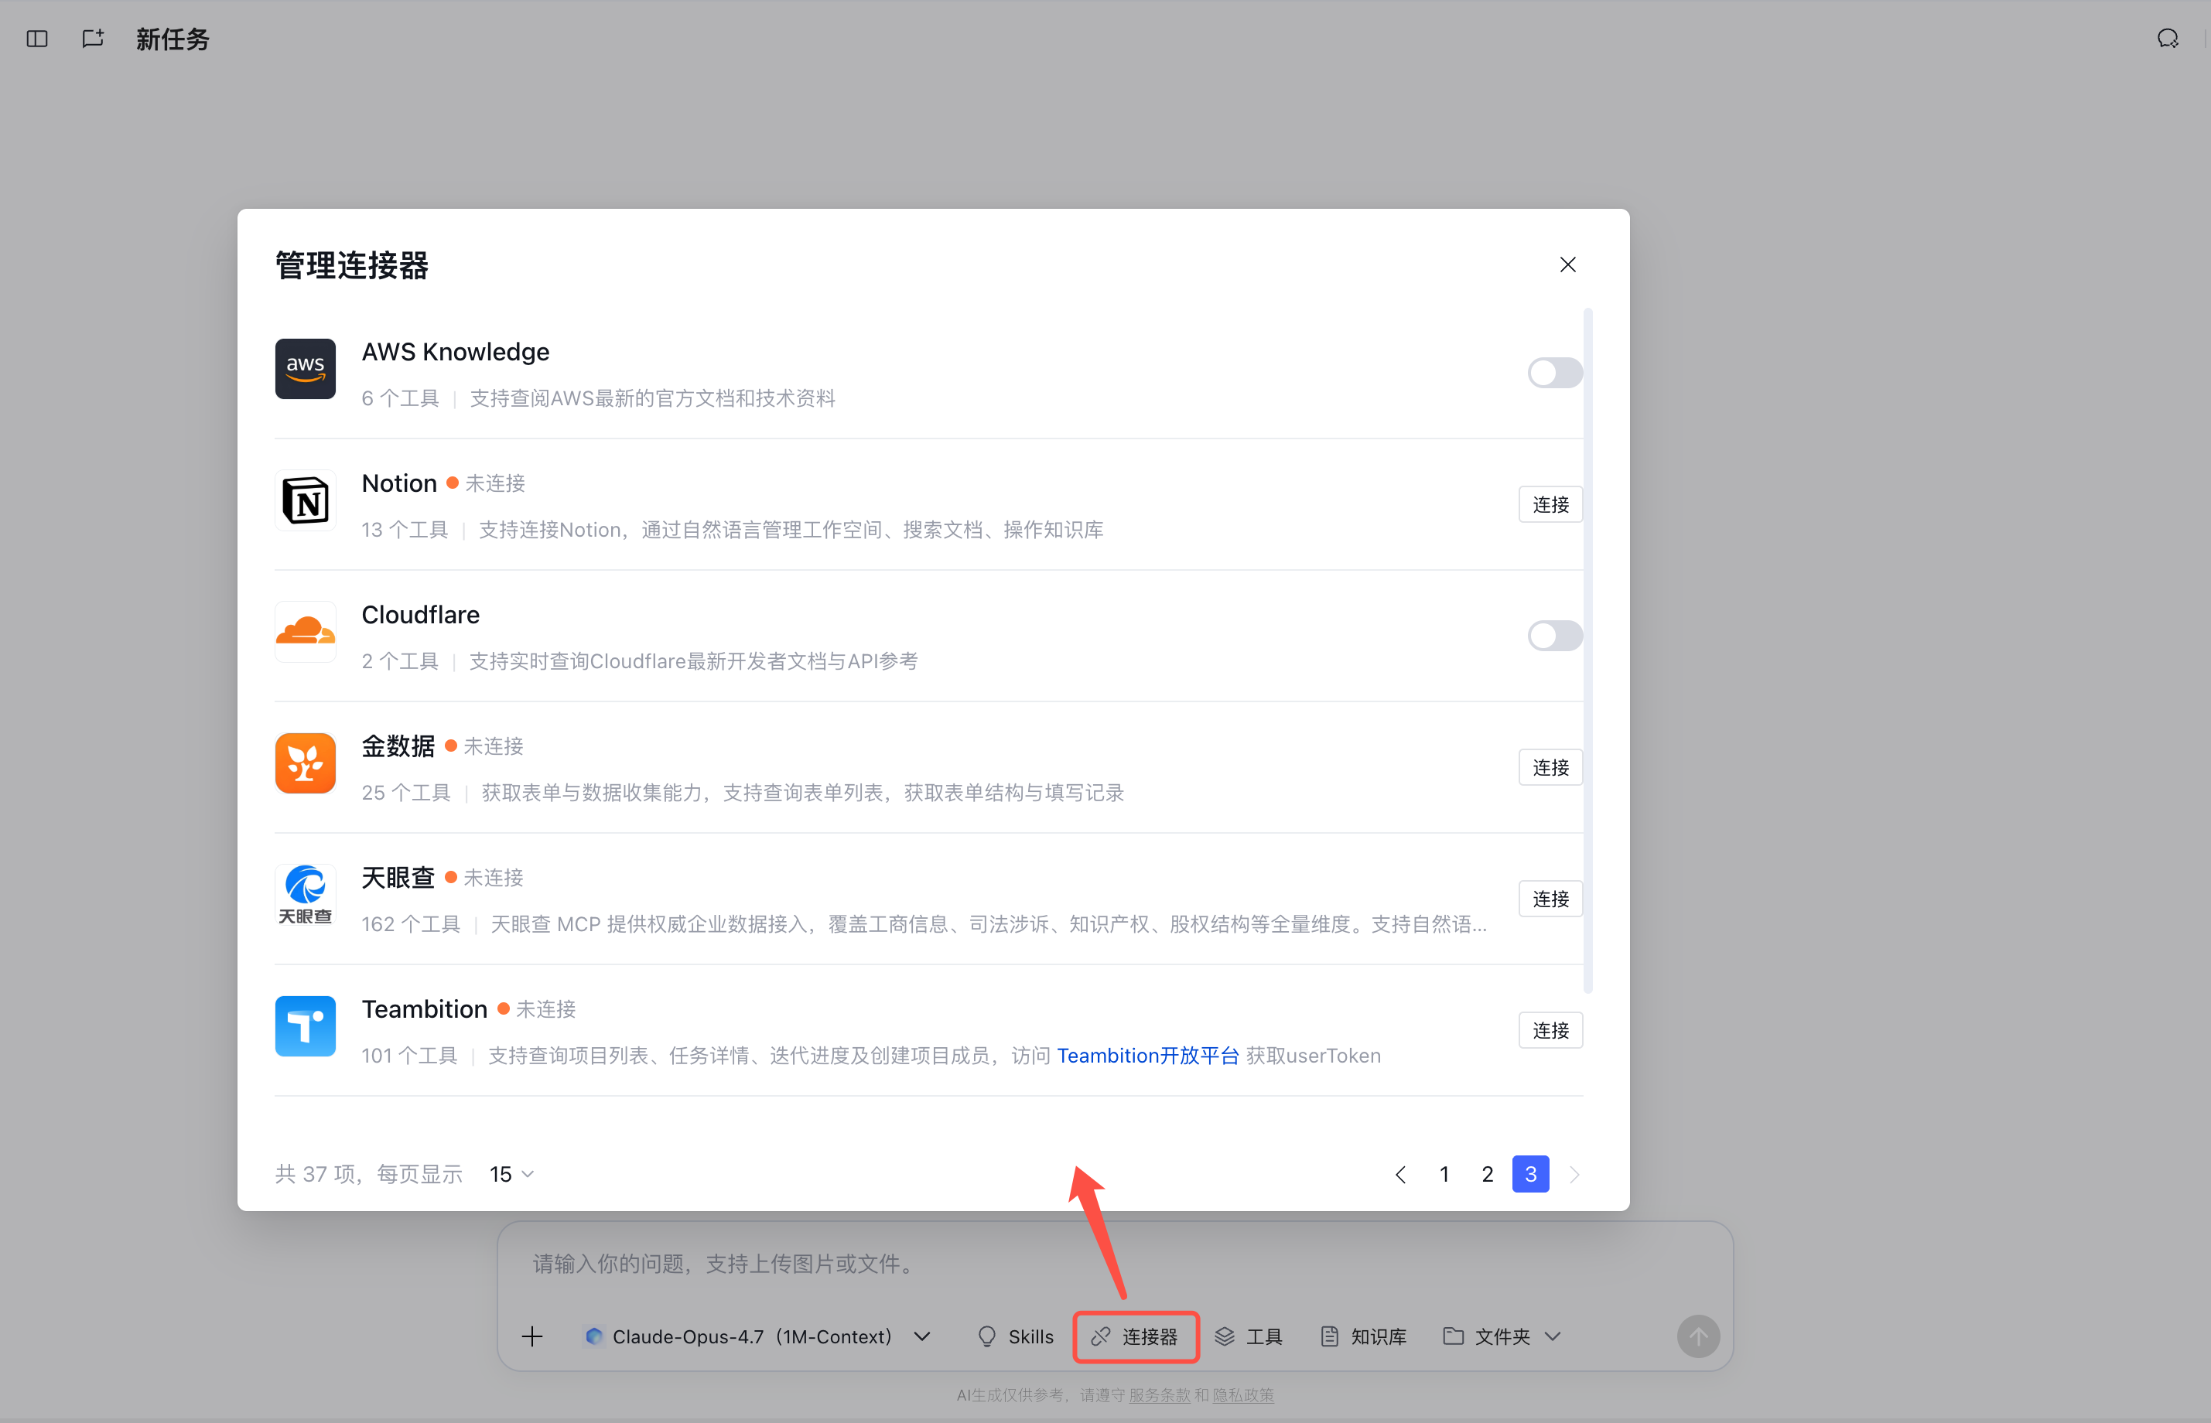Image resolution: width=2211 pixels, height=1423 pixels.
Task: Go to page 1 of connectors
Action: (x=1444, y=1173)
